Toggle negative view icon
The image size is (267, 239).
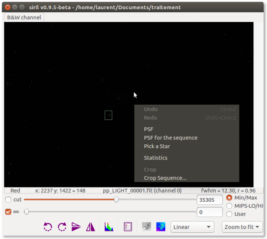(x=147, y=227)
